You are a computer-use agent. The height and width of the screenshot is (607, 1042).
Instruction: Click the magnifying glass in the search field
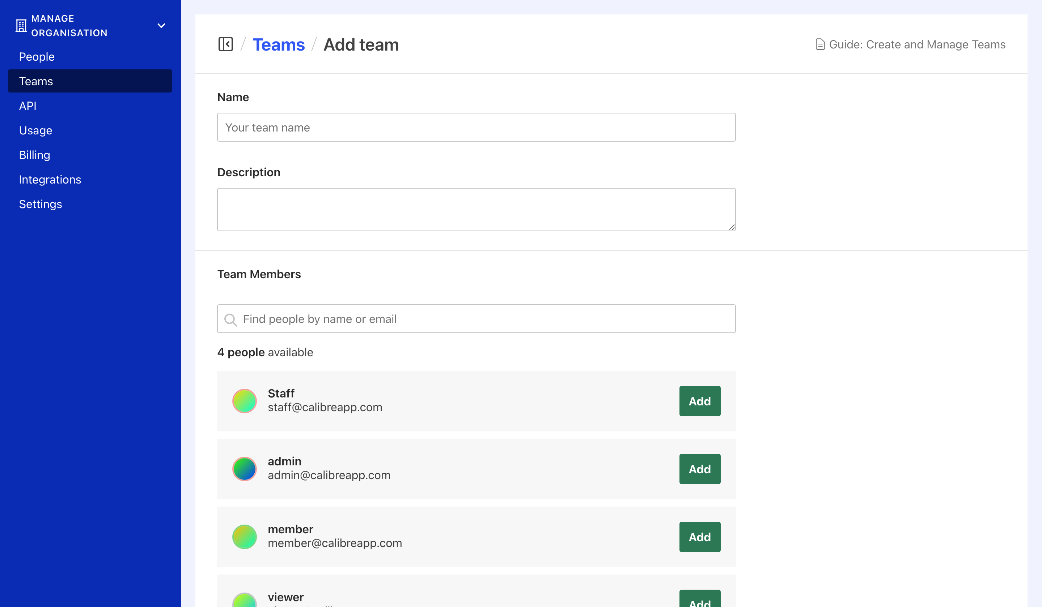(x=230, y=319)
